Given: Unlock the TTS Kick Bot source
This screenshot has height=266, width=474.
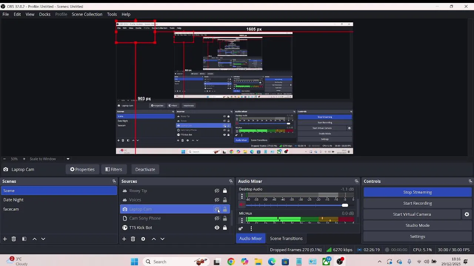Looking at the screenshot, I should coord(225,228).
